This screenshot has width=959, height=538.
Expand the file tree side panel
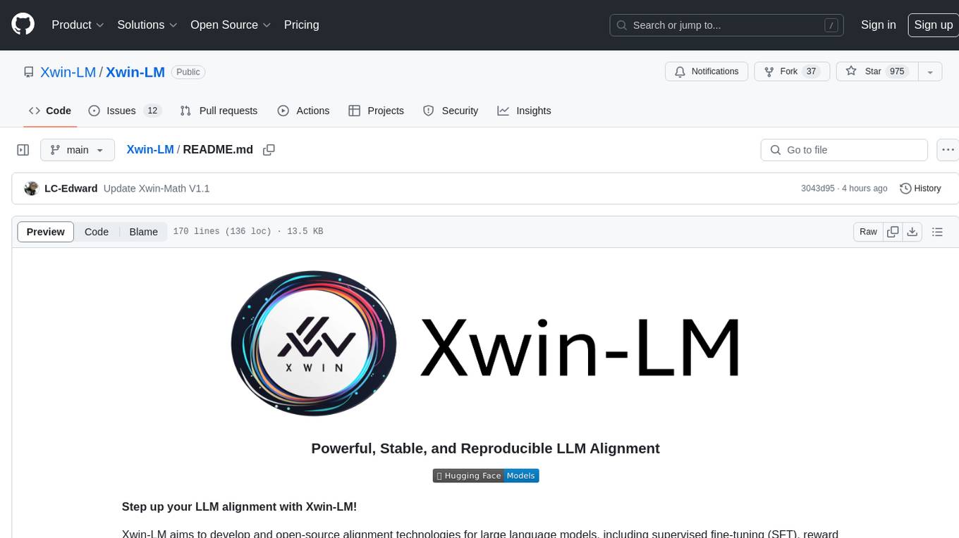pyautogui.click(x=23, y=150)
